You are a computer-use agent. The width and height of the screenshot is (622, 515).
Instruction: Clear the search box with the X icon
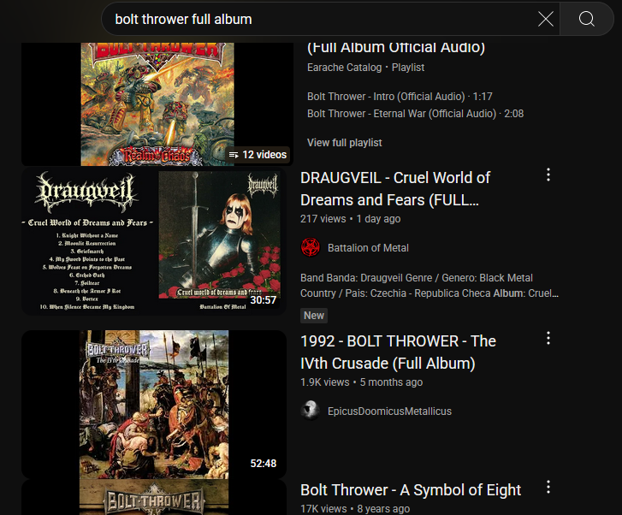pos(546,19)
